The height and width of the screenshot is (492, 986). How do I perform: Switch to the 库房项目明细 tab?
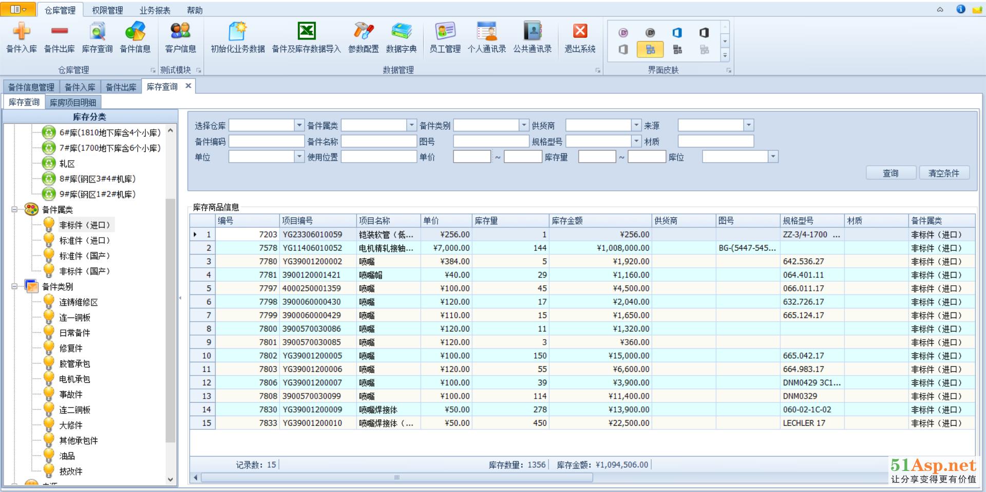pyautogui.click(x=73, y=102)
